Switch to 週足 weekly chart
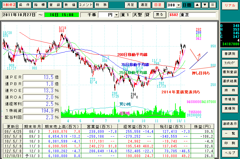Screen dimensions: 240x159 144,5
